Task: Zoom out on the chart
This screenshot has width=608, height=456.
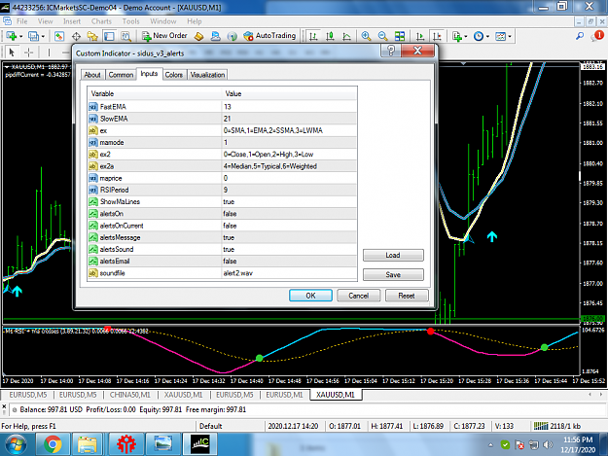Action: pyautogui.click(x=382, y=36)
